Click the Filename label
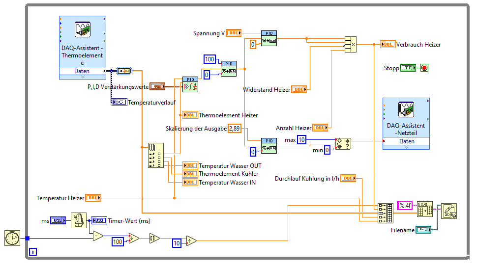This screenshot has width=477, height=268. coord(402,230)
